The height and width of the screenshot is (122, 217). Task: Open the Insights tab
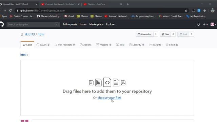point(155,45)
